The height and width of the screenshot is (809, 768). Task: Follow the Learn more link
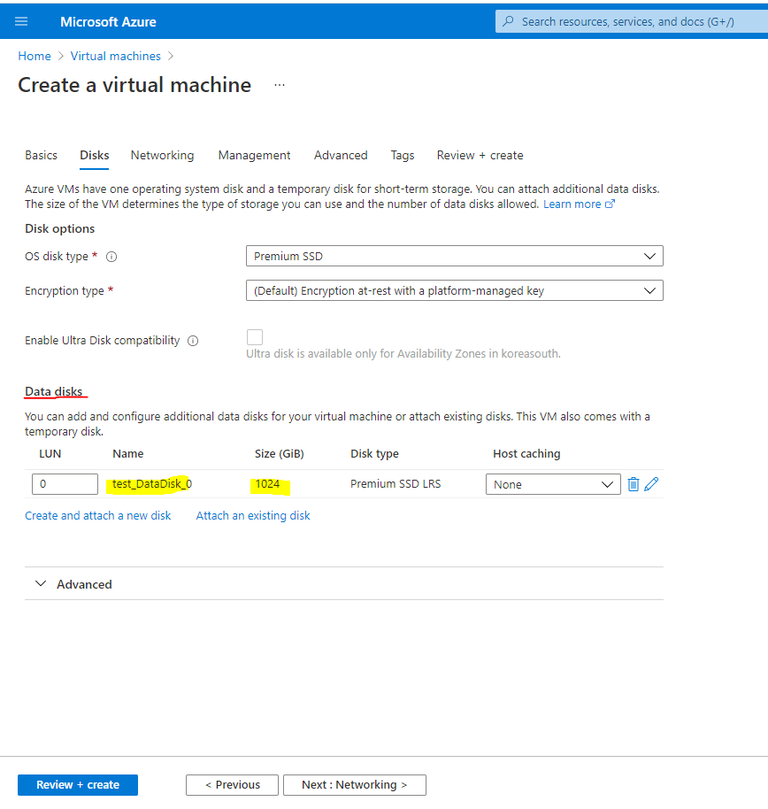[x=579, y=204]
